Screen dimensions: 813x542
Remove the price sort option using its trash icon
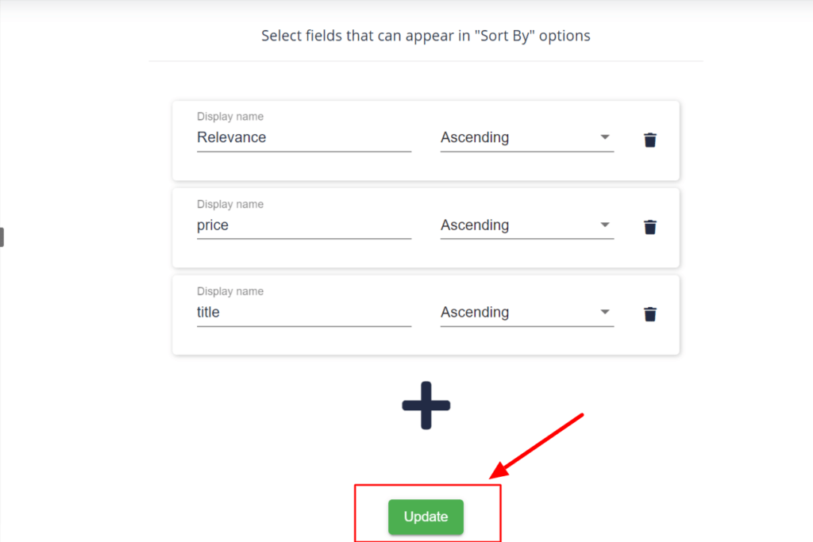pyautogui.click(x=650, y=227)
